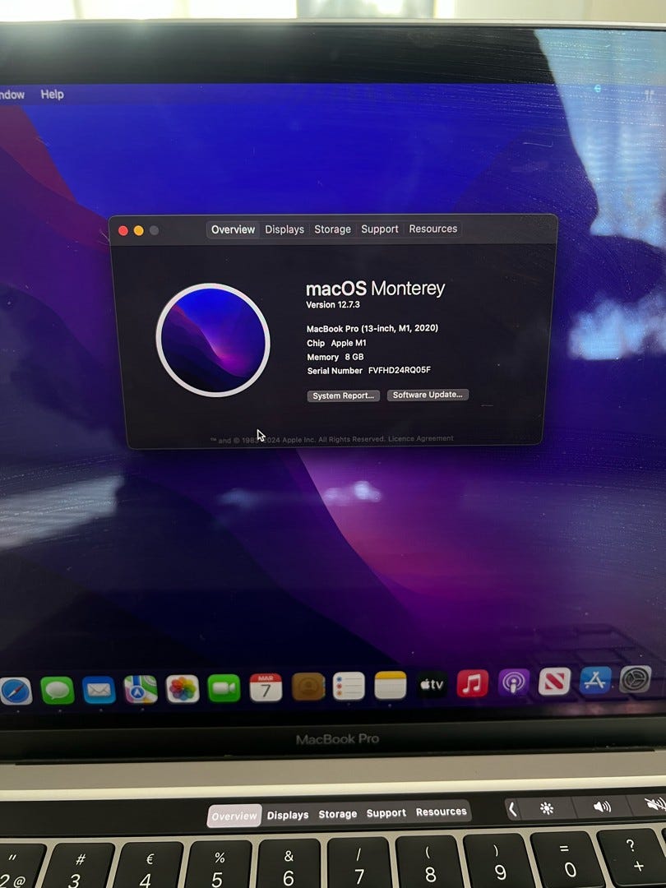Click the System Report… button
The height and width of the screenshot is (888, 666).
343,395
